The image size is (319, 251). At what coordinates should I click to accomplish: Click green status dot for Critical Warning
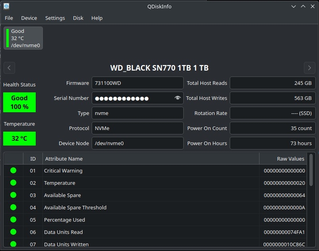tap(13, 171)
